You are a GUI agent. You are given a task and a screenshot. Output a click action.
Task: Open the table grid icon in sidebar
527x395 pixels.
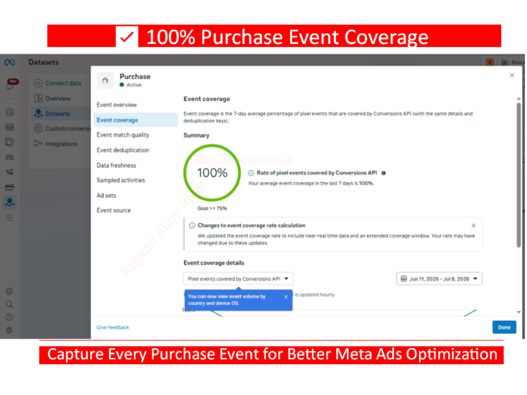click(x=9, y=127)
